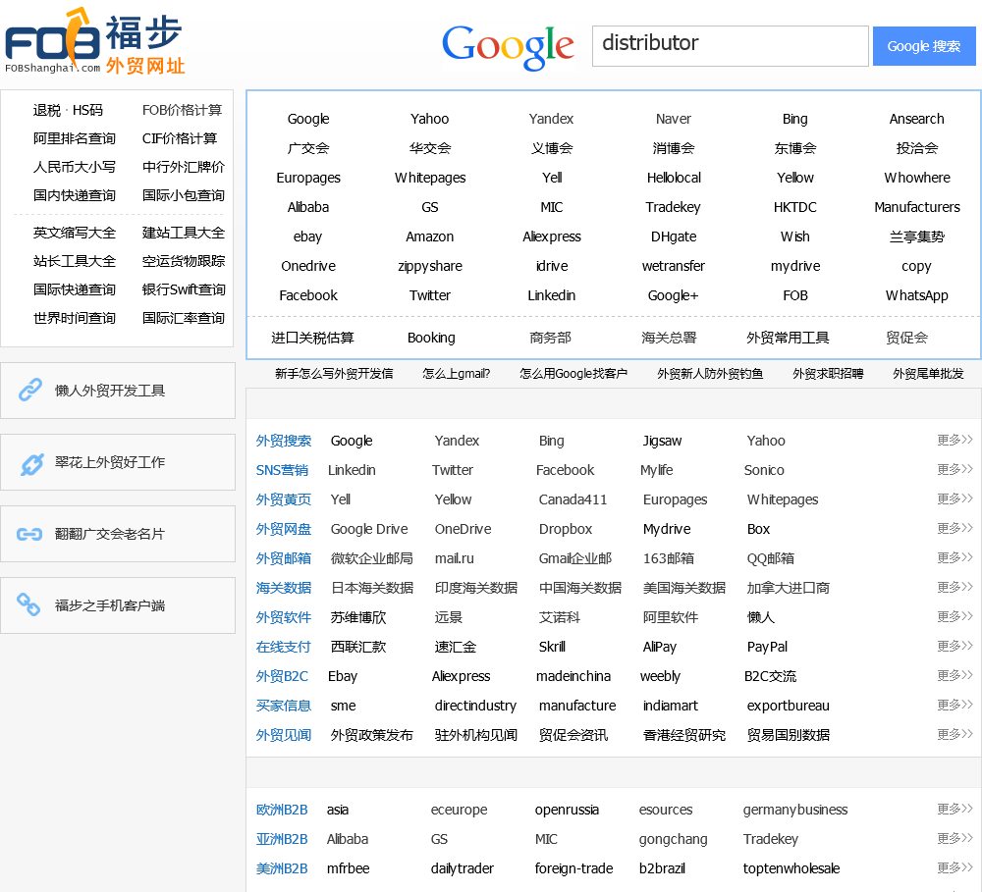This screenshot has width=982, height=892.
Task: Click PayPal in 在线支付 row
Action: pyautogui.click(x=767, y=647)
